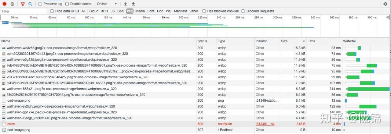
Task: Enable Preserve log checkbox
Action: pos(40,4)
